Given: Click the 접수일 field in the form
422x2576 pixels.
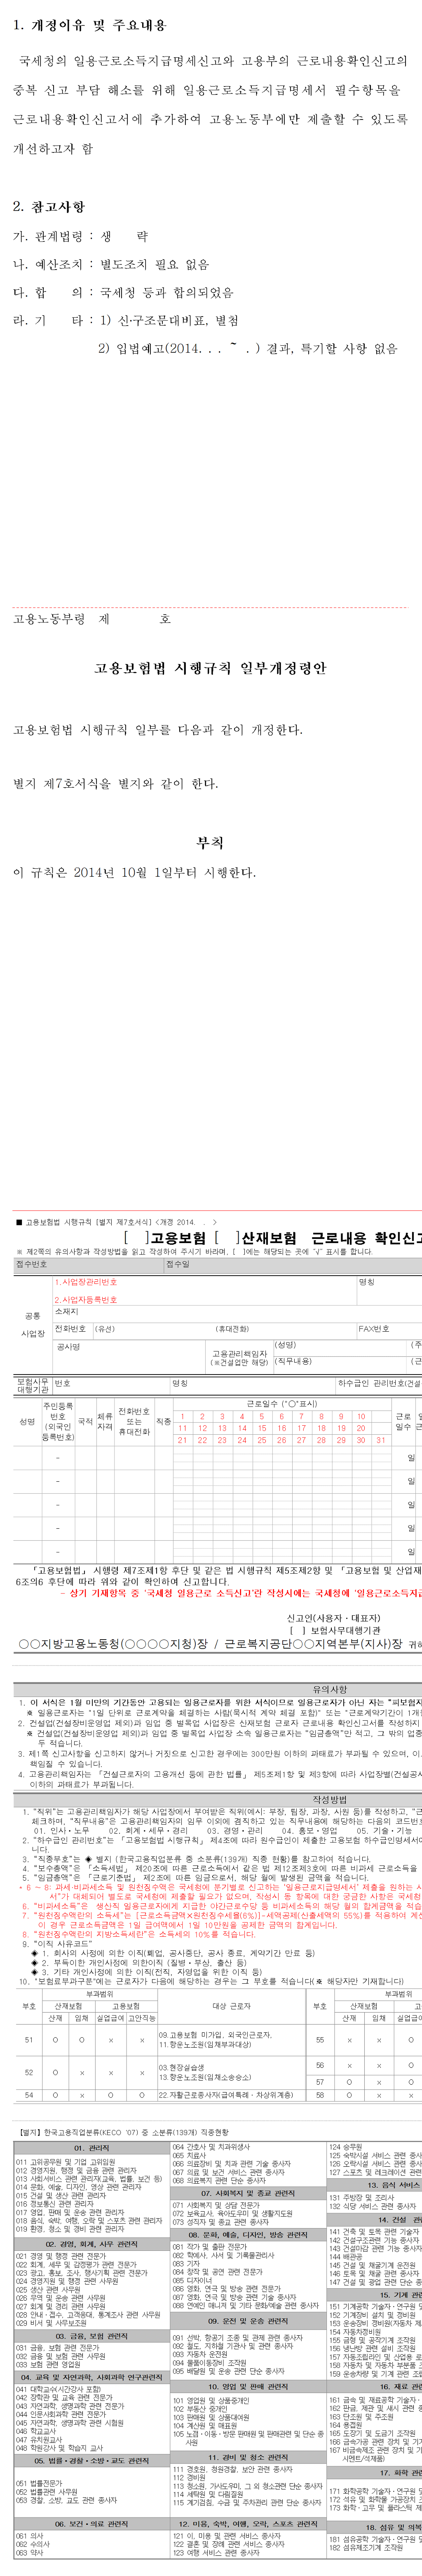Looking at the screenshot, I should (293, 1265).
